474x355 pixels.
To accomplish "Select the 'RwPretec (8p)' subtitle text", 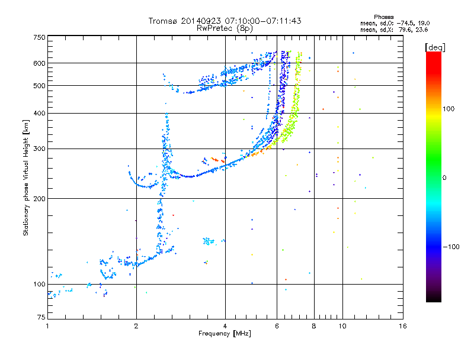I will [225, 28].
